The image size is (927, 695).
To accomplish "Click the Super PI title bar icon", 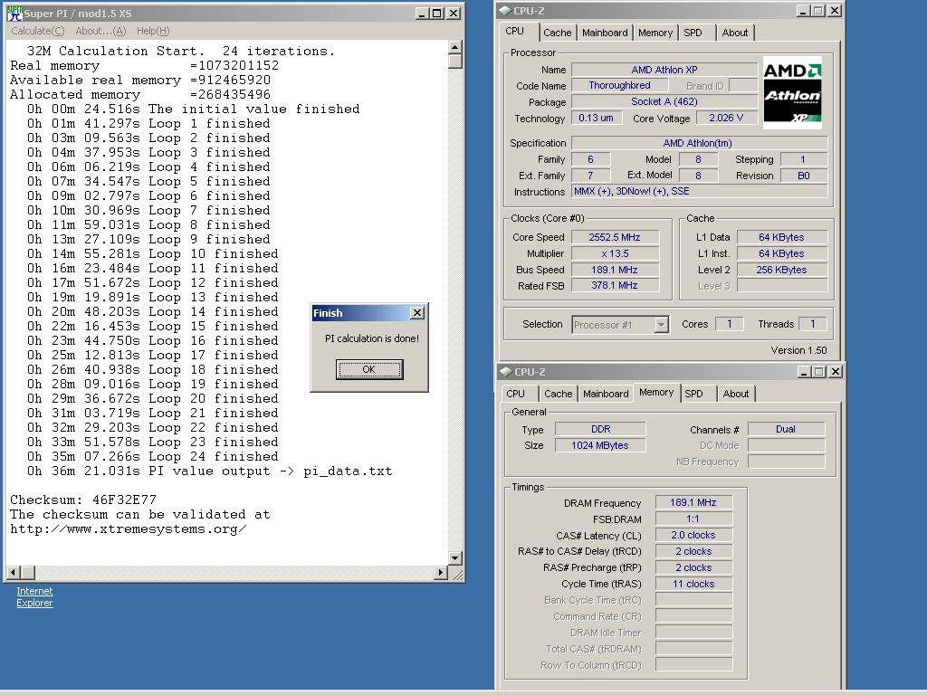I will [x=14, y=13].
